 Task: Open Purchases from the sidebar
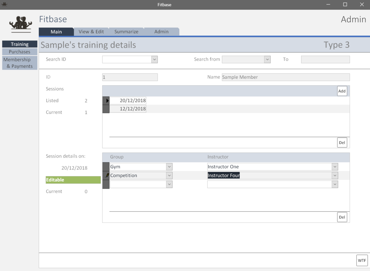tap(20, 51)
